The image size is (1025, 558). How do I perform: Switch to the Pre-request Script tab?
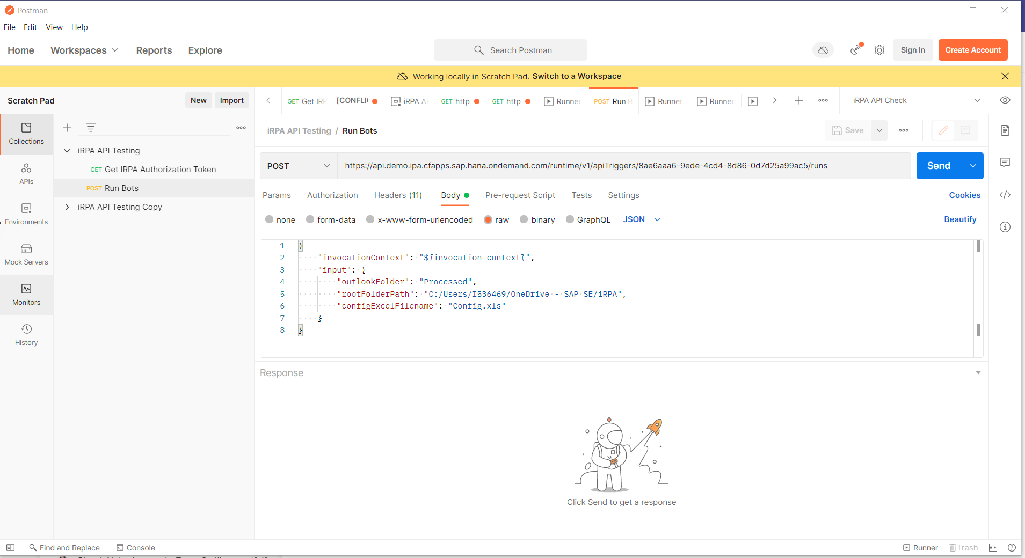pyautogui.click(x=520, y=195)
